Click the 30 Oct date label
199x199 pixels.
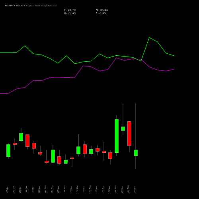click(x=26, y=189)
